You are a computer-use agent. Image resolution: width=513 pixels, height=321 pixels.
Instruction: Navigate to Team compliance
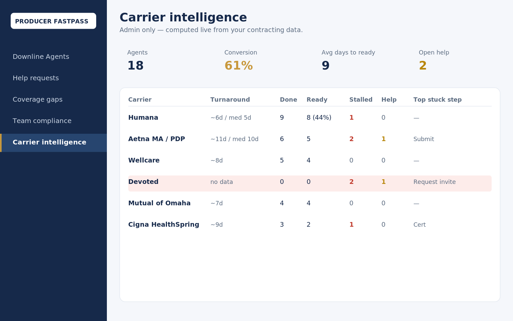pyautogui.click(x=42, y=121)
